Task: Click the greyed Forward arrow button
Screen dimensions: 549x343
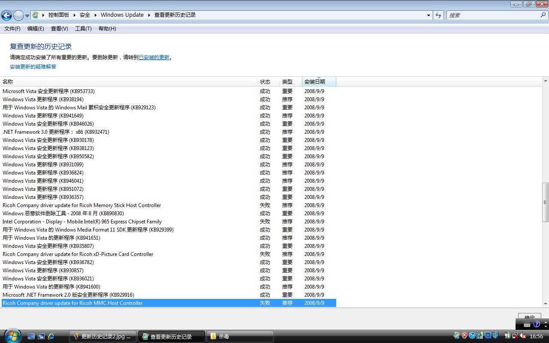Action: point(18,15)
